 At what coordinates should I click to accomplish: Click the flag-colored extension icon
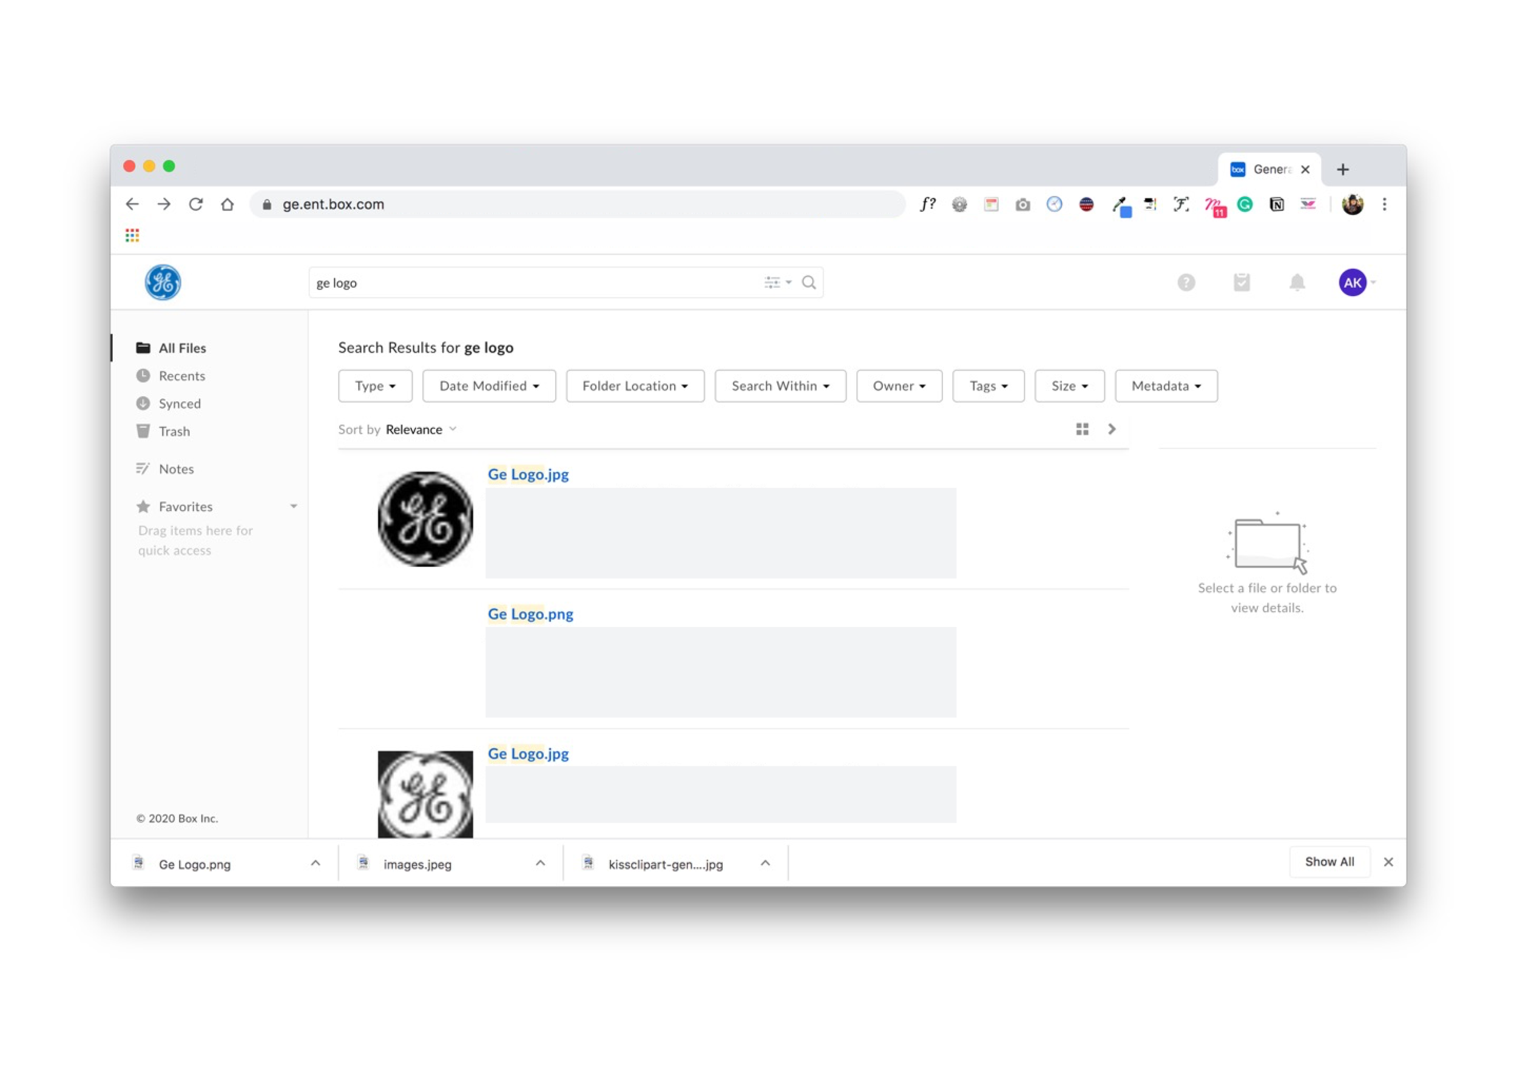point(1086,204)
